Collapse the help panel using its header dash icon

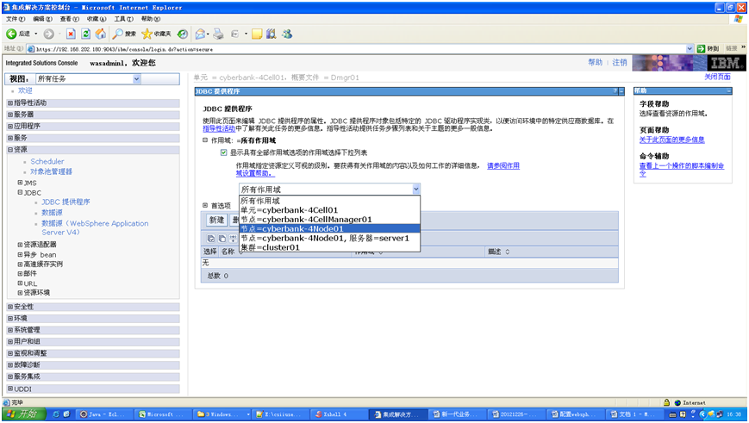(x=729, y=90)
